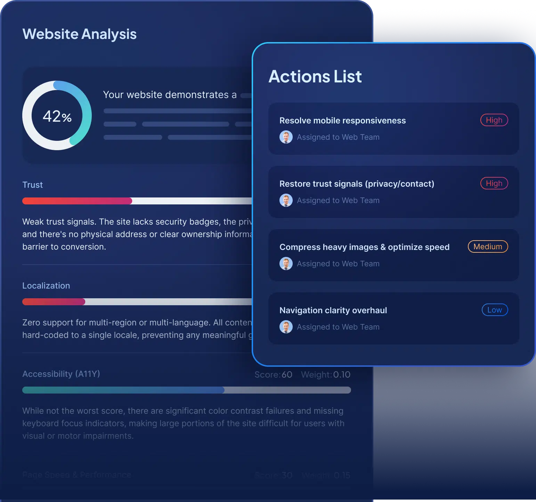This screenshot has height=502, width=536.
Task: Click avatar on Navigation clarity overhaul card
Action: point(286,327)
